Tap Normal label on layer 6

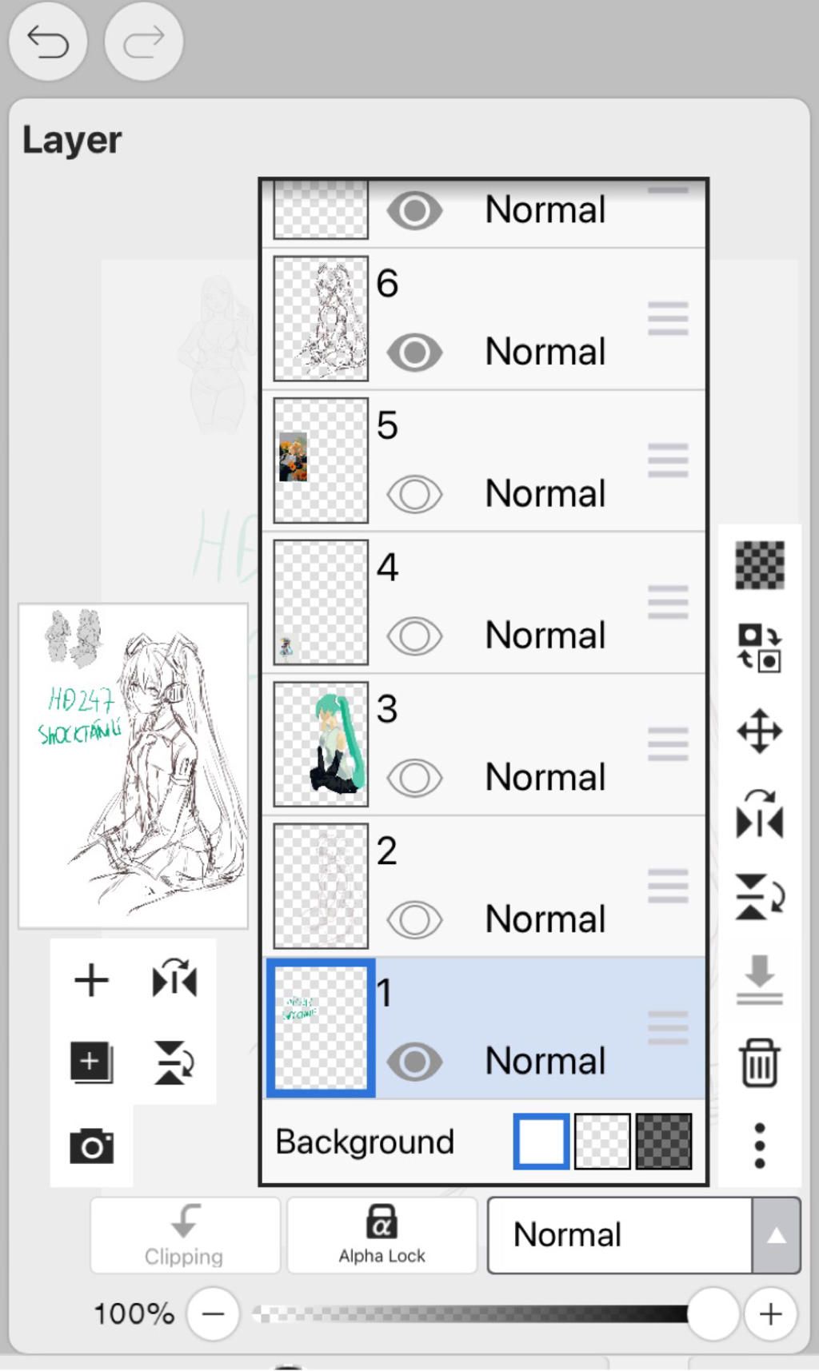pos(545,352)
